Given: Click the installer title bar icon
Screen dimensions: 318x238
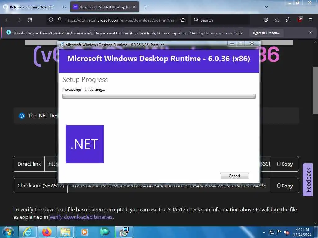Looking at the screenshot, I should click(x=61, y=45).
